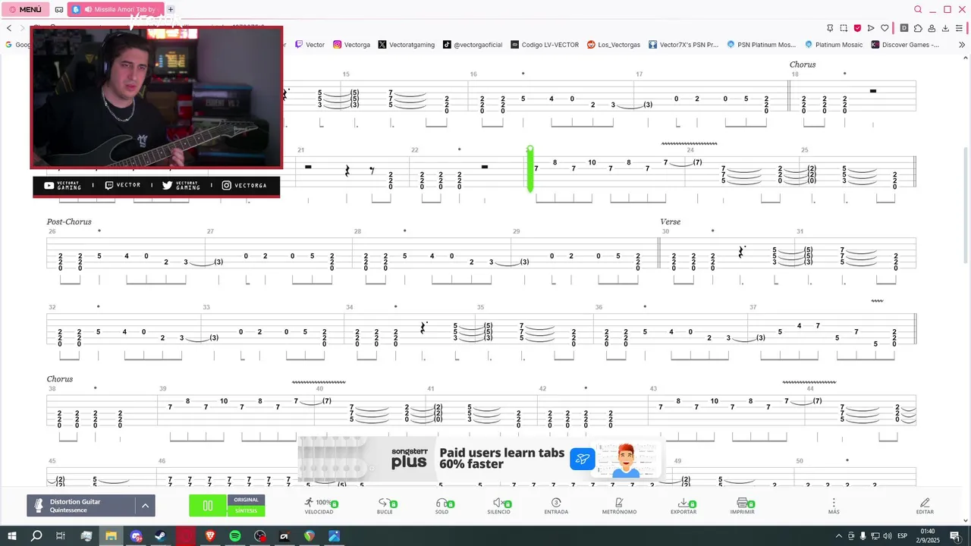Click the pin icon in address bar
971x546 pixels.
830,28
